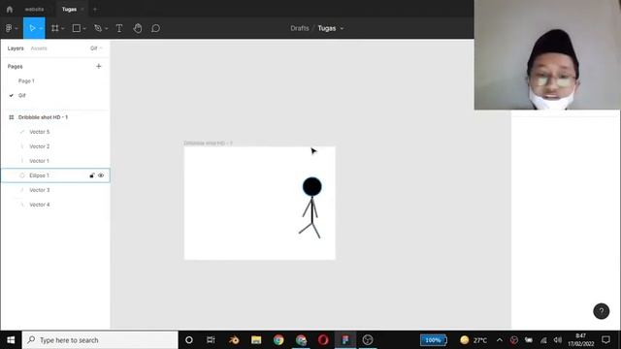This screenshot has width=621, height=349.
Task: Open a new tab with plus
Action: coord(95,9)
